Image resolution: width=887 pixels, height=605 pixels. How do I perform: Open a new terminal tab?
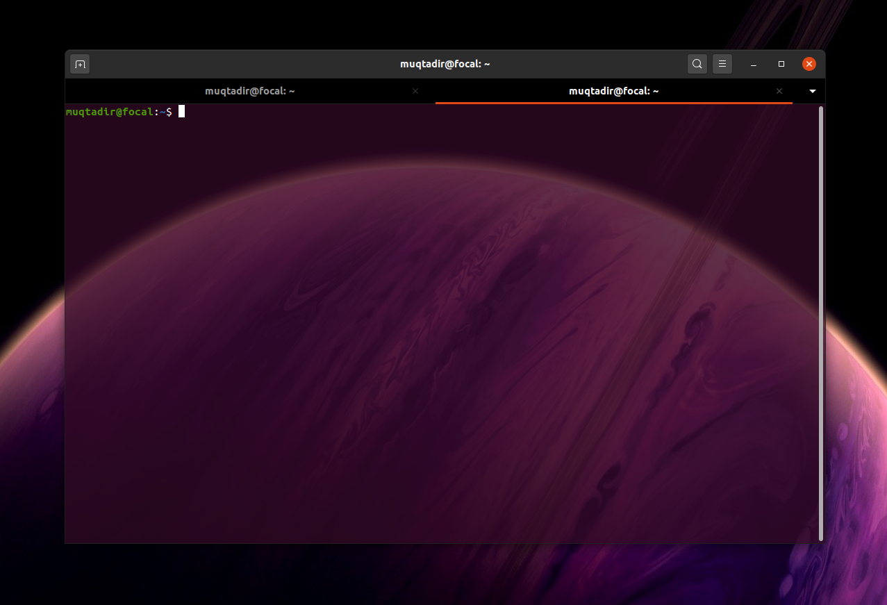(80, 64)
